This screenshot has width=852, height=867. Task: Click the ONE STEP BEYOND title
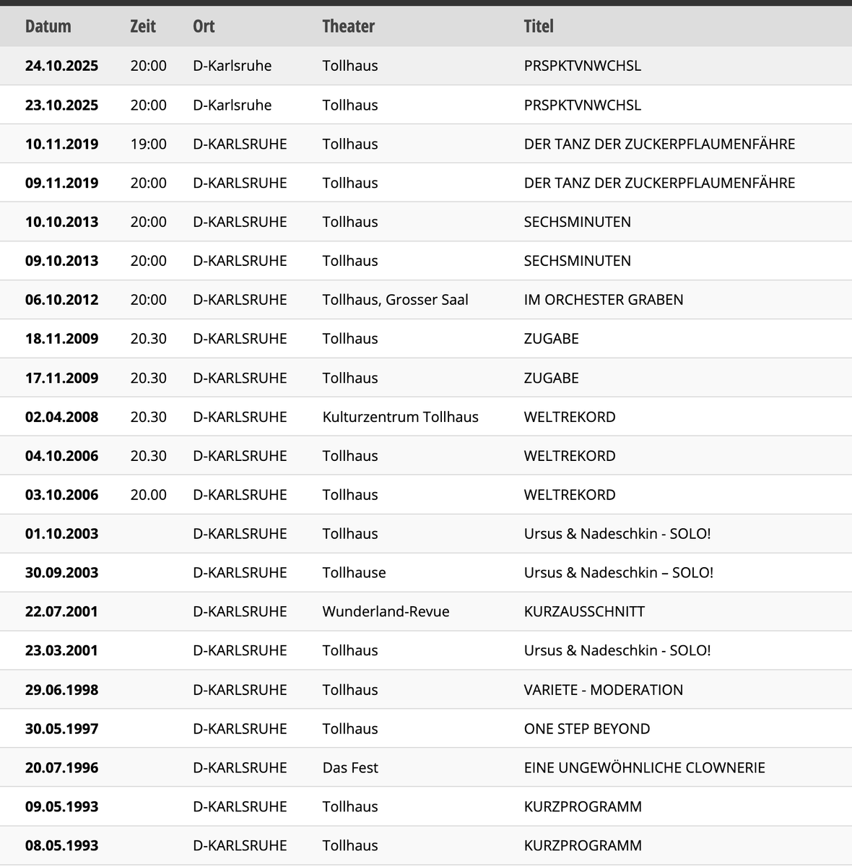[586, 728]
